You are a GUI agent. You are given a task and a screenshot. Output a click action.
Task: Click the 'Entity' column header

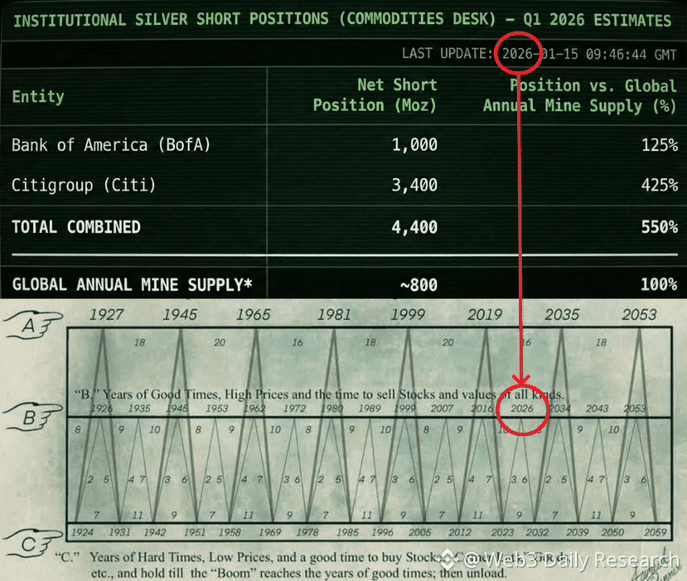[38, 96]
